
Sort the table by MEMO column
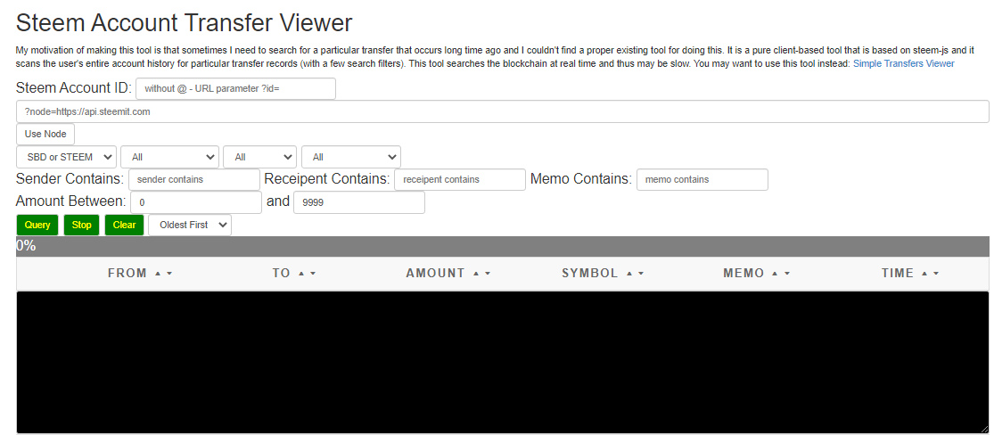pos(757,274)
